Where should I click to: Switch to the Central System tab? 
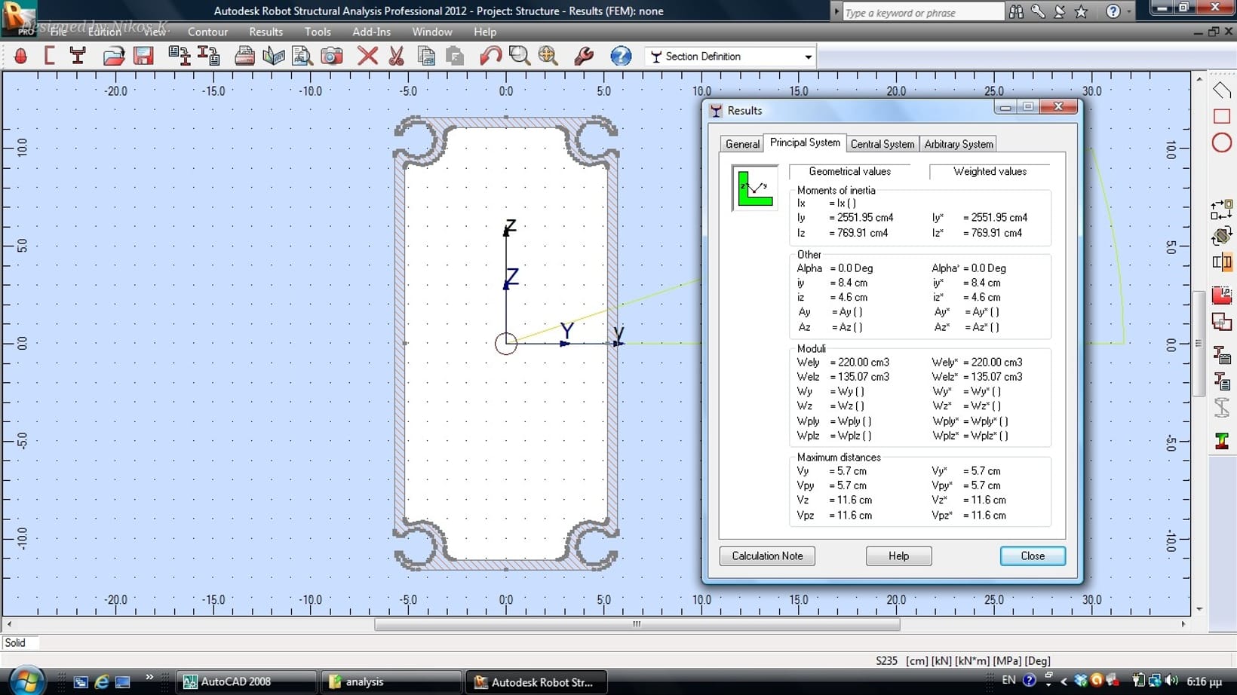pyautogui.click(x=882, y=144)
